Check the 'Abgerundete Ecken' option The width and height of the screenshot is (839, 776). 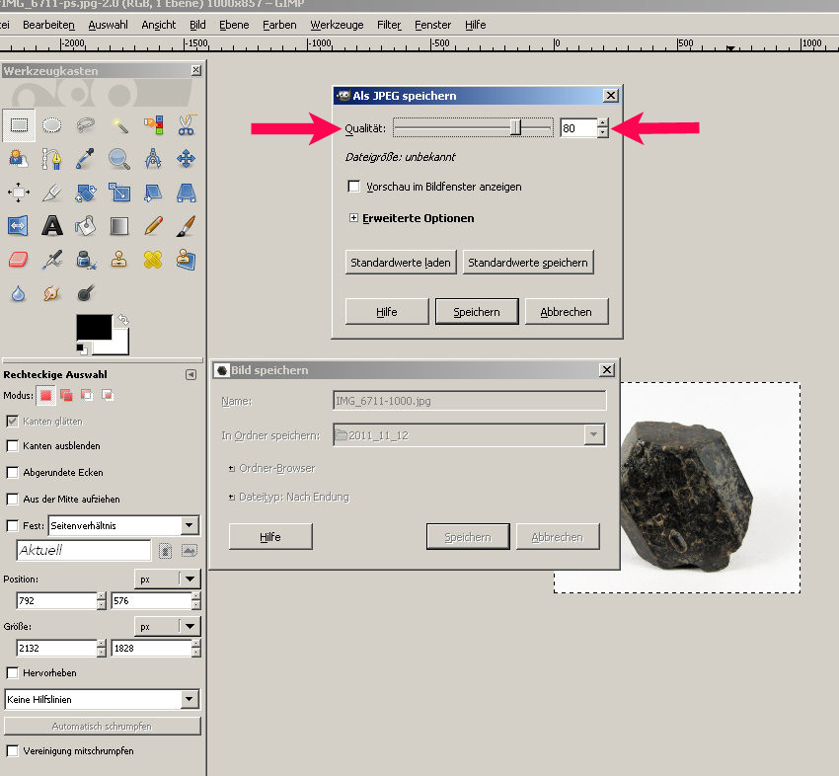click(13, 473)
